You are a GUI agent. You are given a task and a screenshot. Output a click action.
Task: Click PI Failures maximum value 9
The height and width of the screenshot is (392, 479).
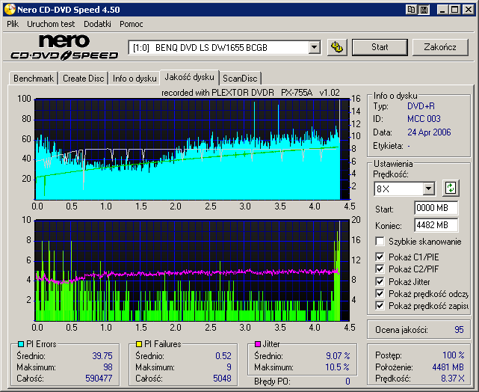click(x=229, y=367)
